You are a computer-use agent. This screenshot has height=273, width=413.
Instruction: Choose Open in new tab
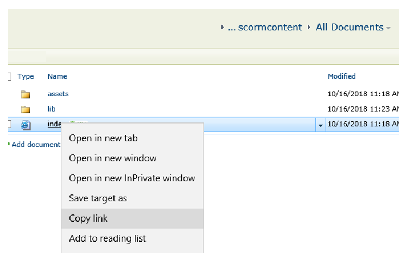103,138
